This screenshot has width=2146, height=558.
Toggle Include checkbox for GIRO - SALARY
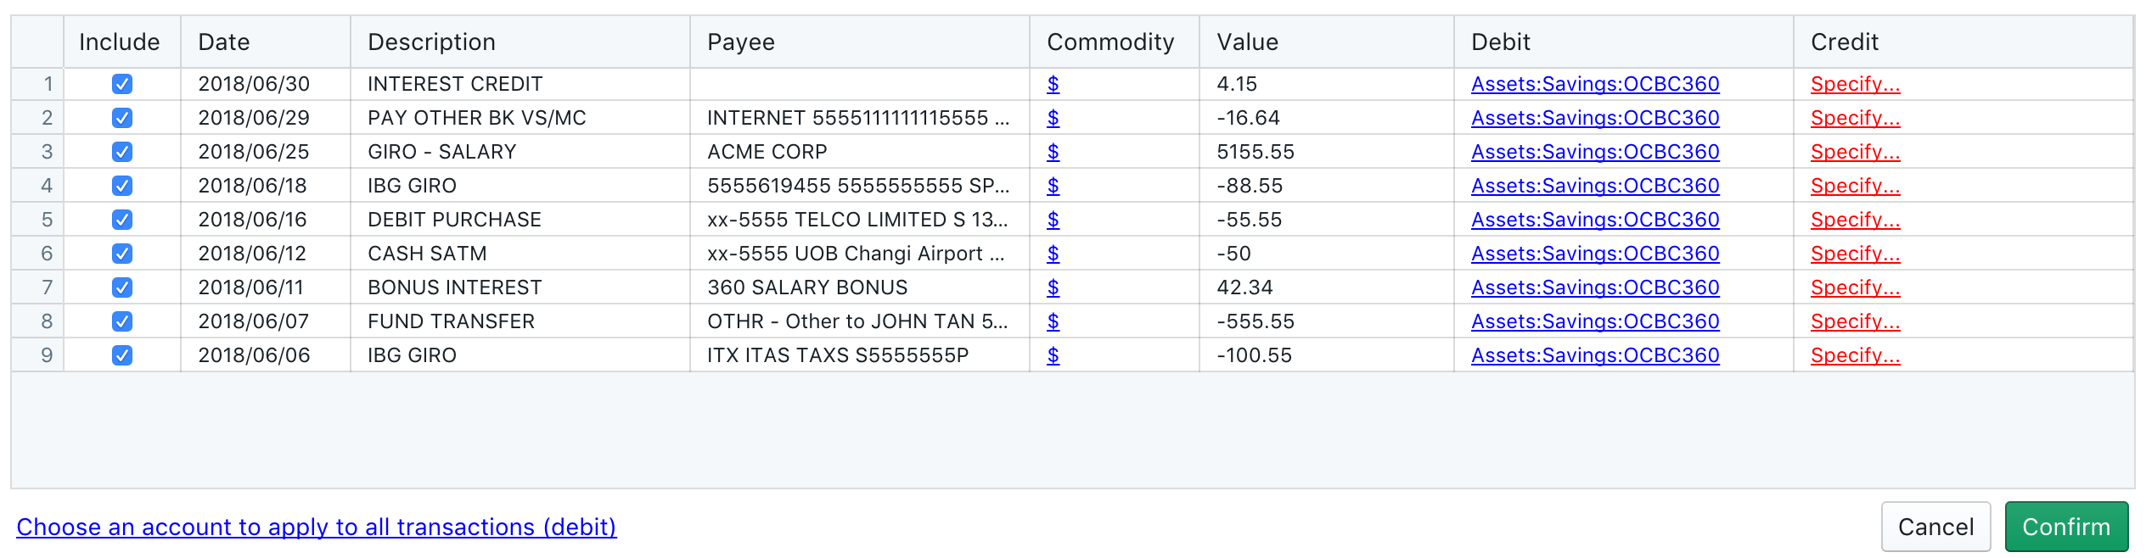122,152
